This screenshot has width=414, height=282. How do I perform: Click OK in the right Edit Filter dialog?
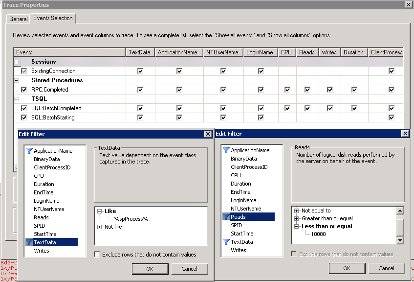coord(347,268)
